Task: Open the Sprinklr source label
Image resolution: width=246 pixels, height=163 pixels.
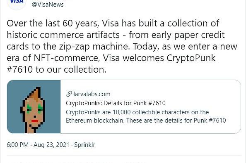Action: point(85,145)
